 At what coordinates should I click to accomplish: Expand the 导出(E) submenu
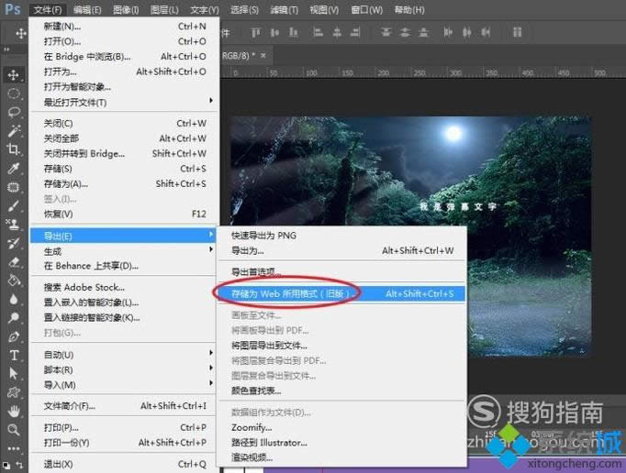pos(123,236)
